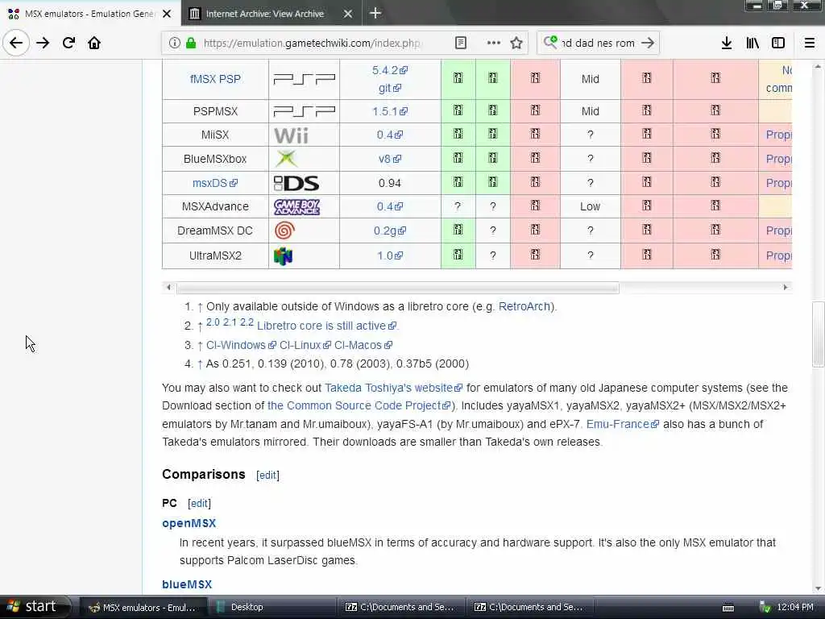Jump back via footnote 1 up arrow

tap(200, 307)
